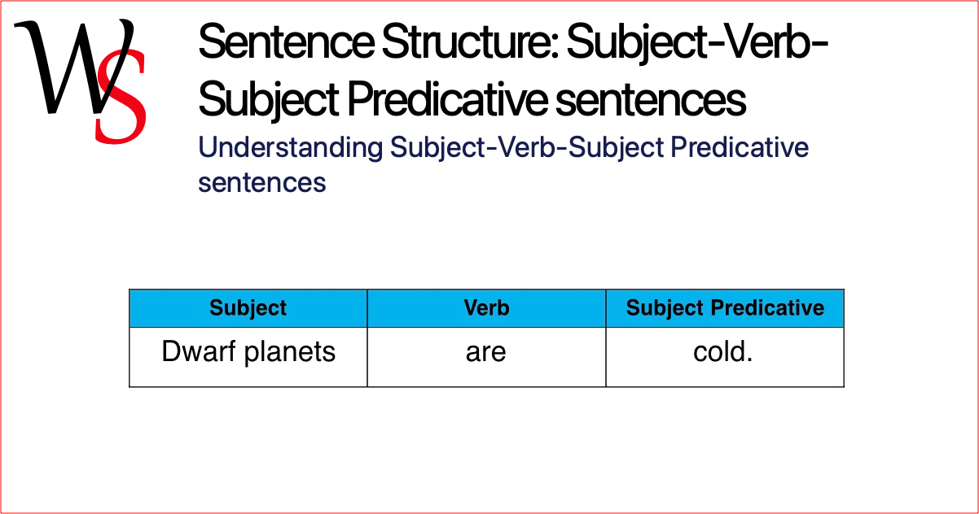Select the "Dwarf planets" table cell

click(x=248, y=356)
